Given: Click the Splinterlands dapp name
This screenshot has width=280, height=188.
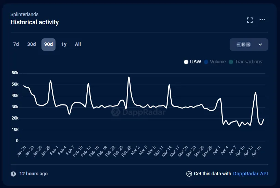Looking at the screenshot, I should 24,14.
